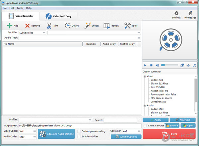Select 'Size: 352x288' row
The width and height of the screenshot is (199, 146).
coord(158,87)
